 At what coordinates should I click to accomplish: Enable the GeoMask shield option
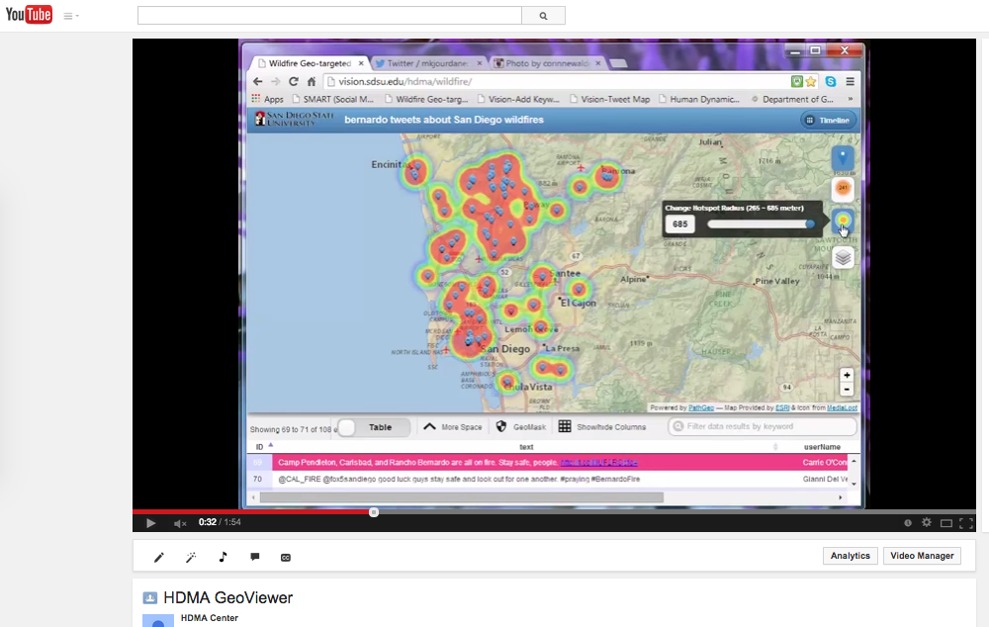click(521, 427)
